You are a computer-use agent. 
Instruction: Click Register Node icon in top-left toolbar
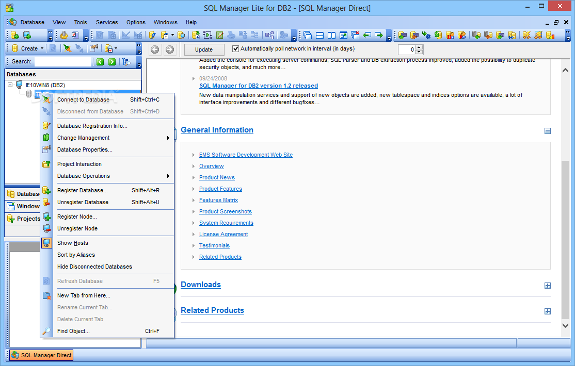(x=27, y=35)
